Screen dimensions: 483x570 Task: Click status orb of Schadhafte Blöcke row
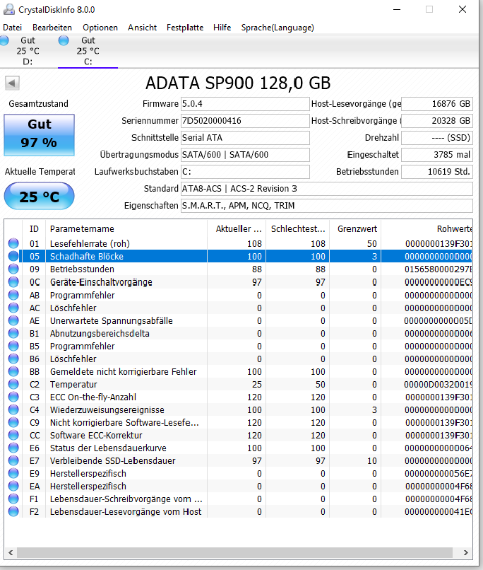pyautogui.click(x=13, y=256)
